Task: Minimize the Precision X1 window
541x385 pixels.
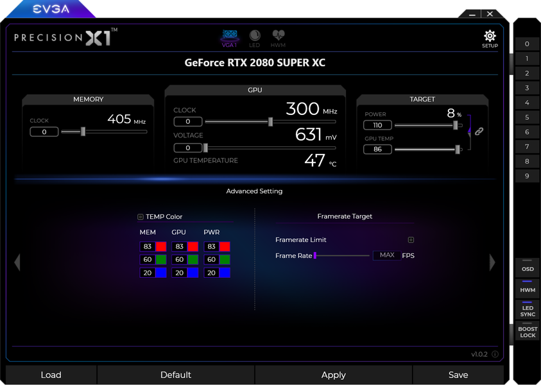Action: [472, 14]
